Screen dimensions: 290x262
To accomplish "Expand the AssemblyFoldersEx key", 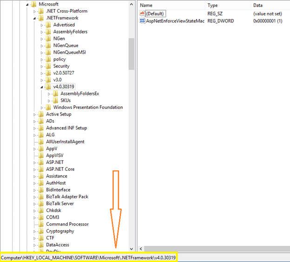I will (49, 94).
